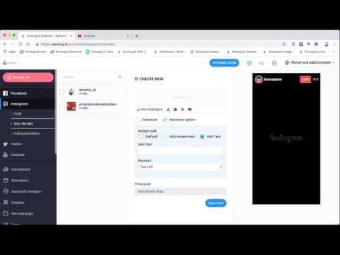
Task: Select the Default watermark radio
Action: click(x=141, y=137)
